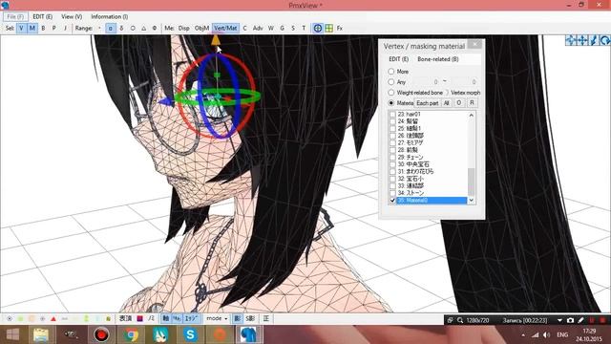Click the material list scrollbar thumb

point(472,183)
